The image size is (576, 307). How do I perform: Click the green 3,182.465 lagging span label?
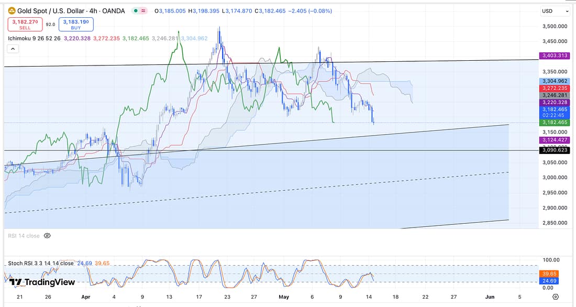(x=554, y=122)
